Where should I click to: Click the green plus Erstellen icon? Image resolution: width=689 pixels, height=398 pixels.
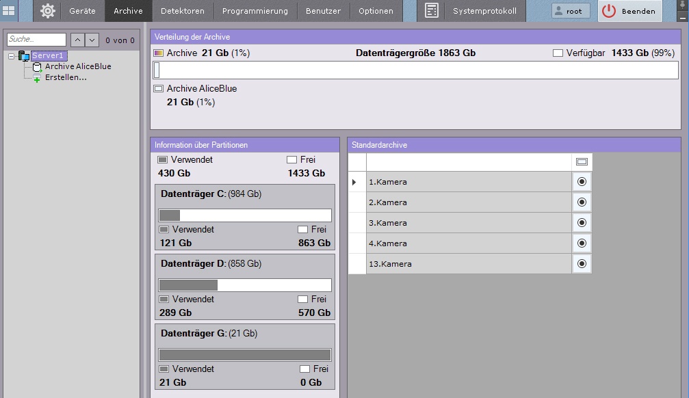37,79
